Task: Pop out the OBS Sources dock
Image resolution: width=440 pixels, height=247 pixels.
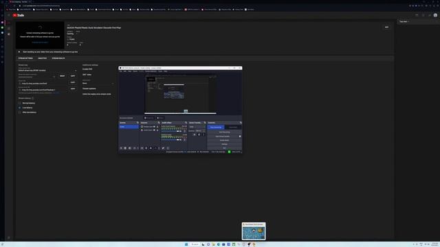Action: click(159, 123)
